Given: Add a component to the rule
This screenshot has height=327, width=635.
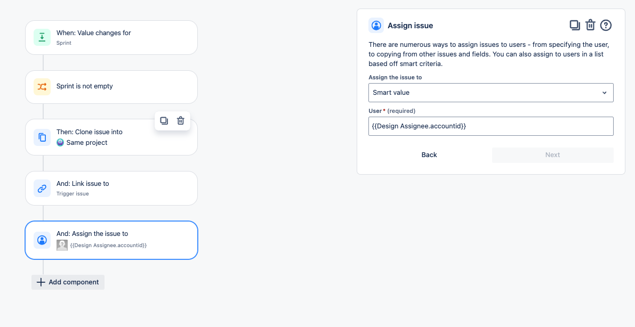Looking at the screenshot, I should point(68,282).
